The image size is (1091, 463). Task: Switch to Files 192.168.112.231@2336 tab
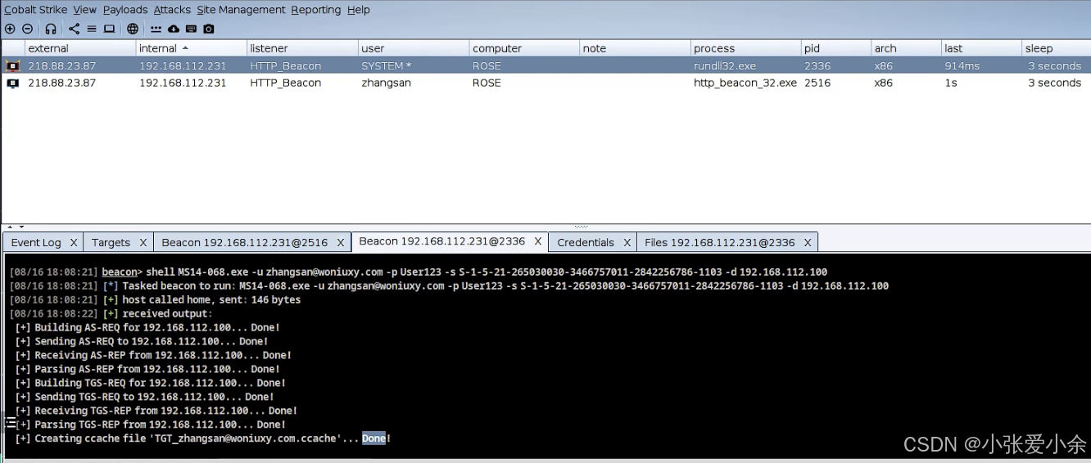click(x=720, y=242)
